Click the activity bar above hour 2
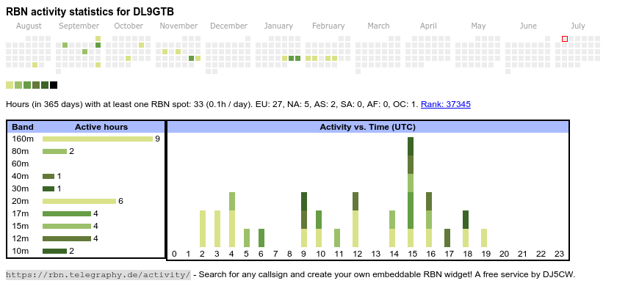The image size is (639, 286). [203, 229]
